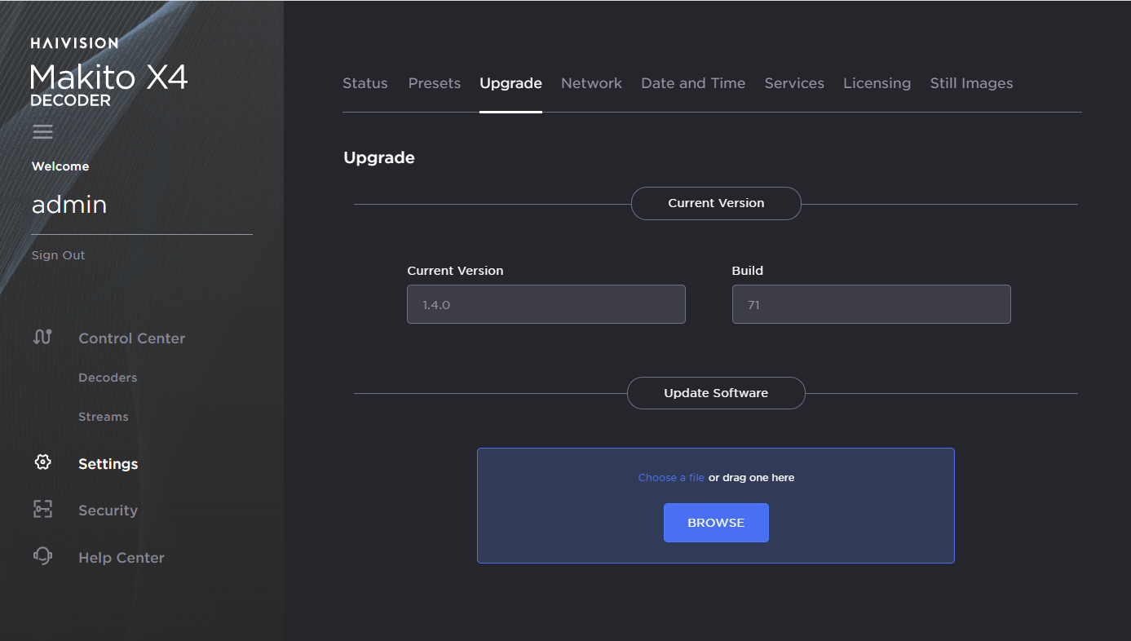The height and width of the screenshot is (641, 1131).
Task: Click the Build field showing 71
Action: [x=871, y=305]
